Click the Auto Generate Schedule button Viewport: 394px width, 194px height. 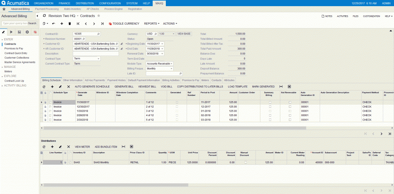tap(92, 87)
